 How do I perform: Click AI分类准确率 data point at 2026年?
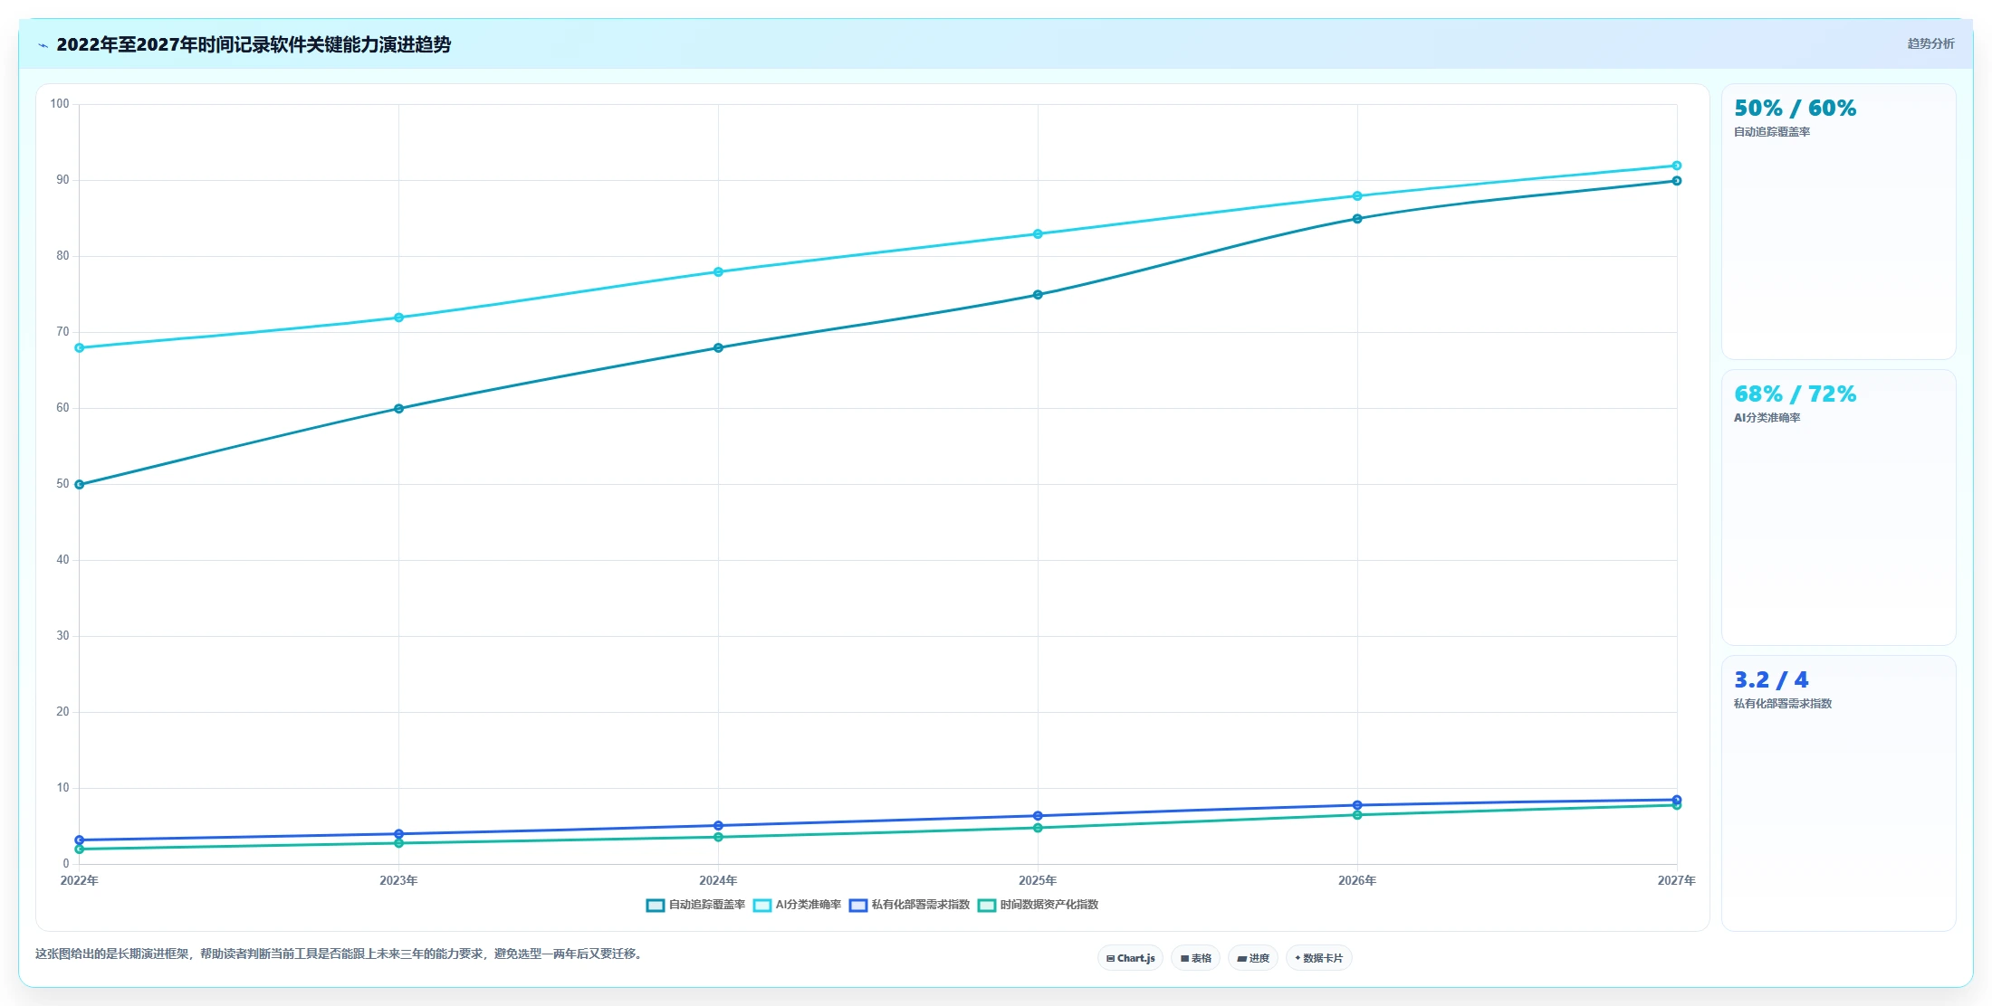coord(1357,196)
